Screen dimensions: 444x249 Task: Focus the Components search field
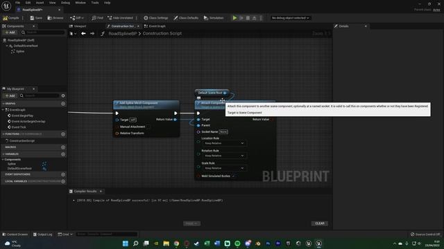click(42, 33)
